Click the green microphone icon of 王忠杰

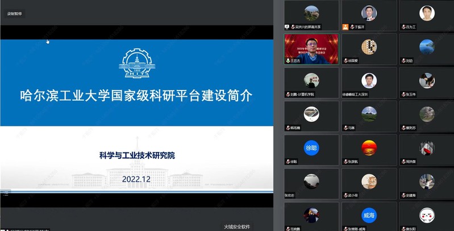(288, 60)
